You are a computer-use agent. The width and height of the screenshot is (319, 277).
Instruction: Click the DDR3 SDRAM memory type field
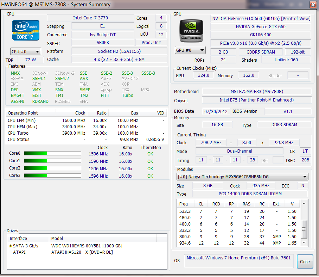284,124
